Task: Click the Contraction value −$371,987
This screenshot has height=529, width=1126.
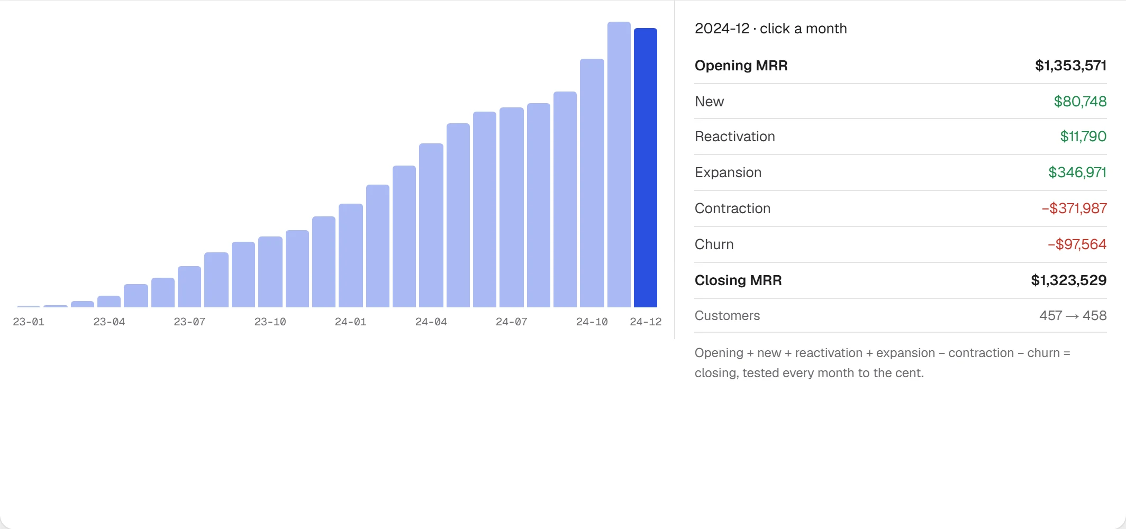Action: click(1074, 208)
